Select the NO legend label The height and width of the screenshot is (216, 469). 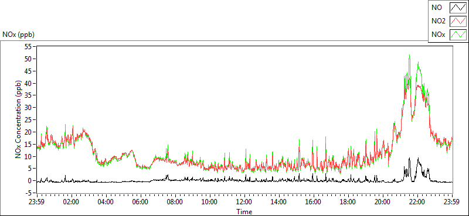tap(437, 8)
